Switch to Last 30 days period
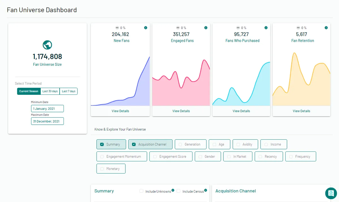Viewport: 339px width, 202px height. [50, 91]
